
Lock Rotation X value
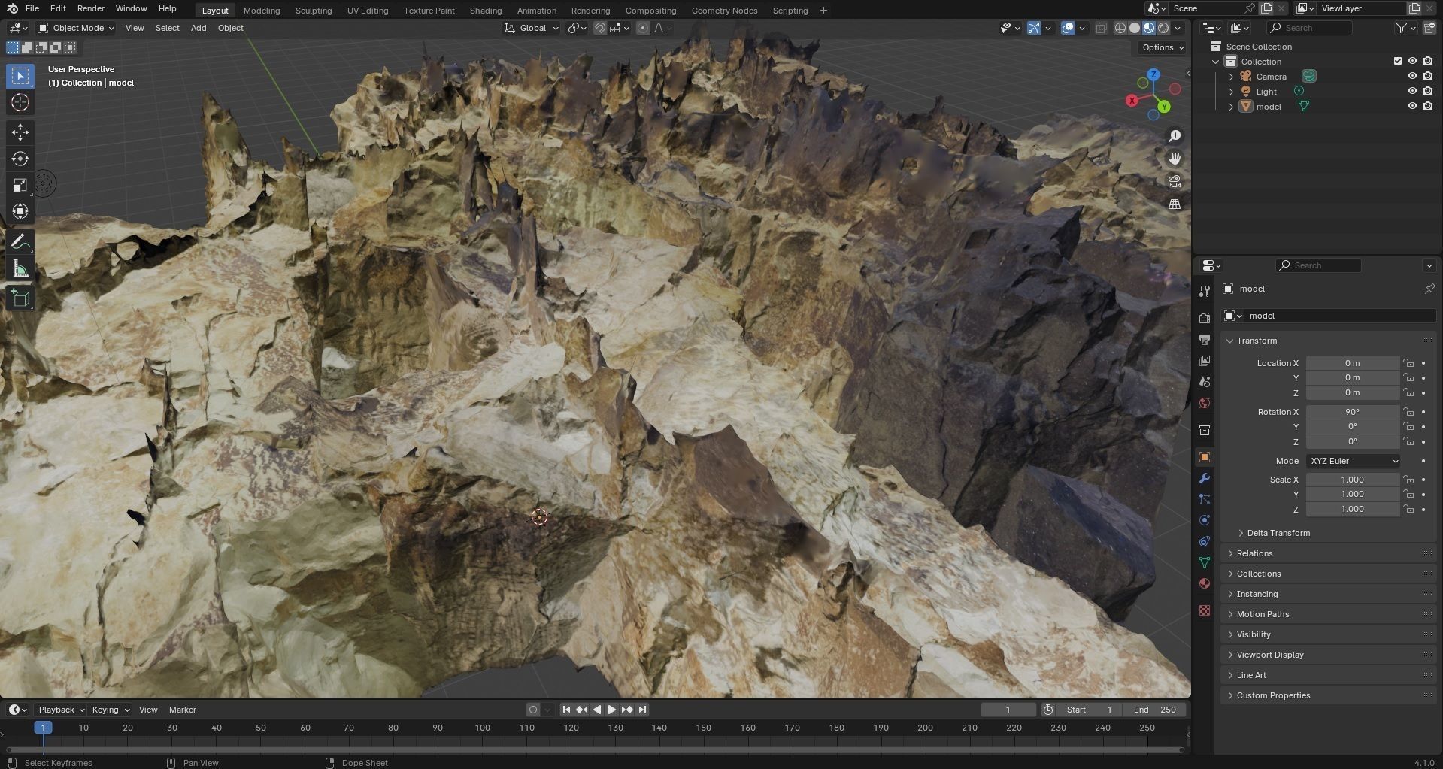coord(1408,412)
